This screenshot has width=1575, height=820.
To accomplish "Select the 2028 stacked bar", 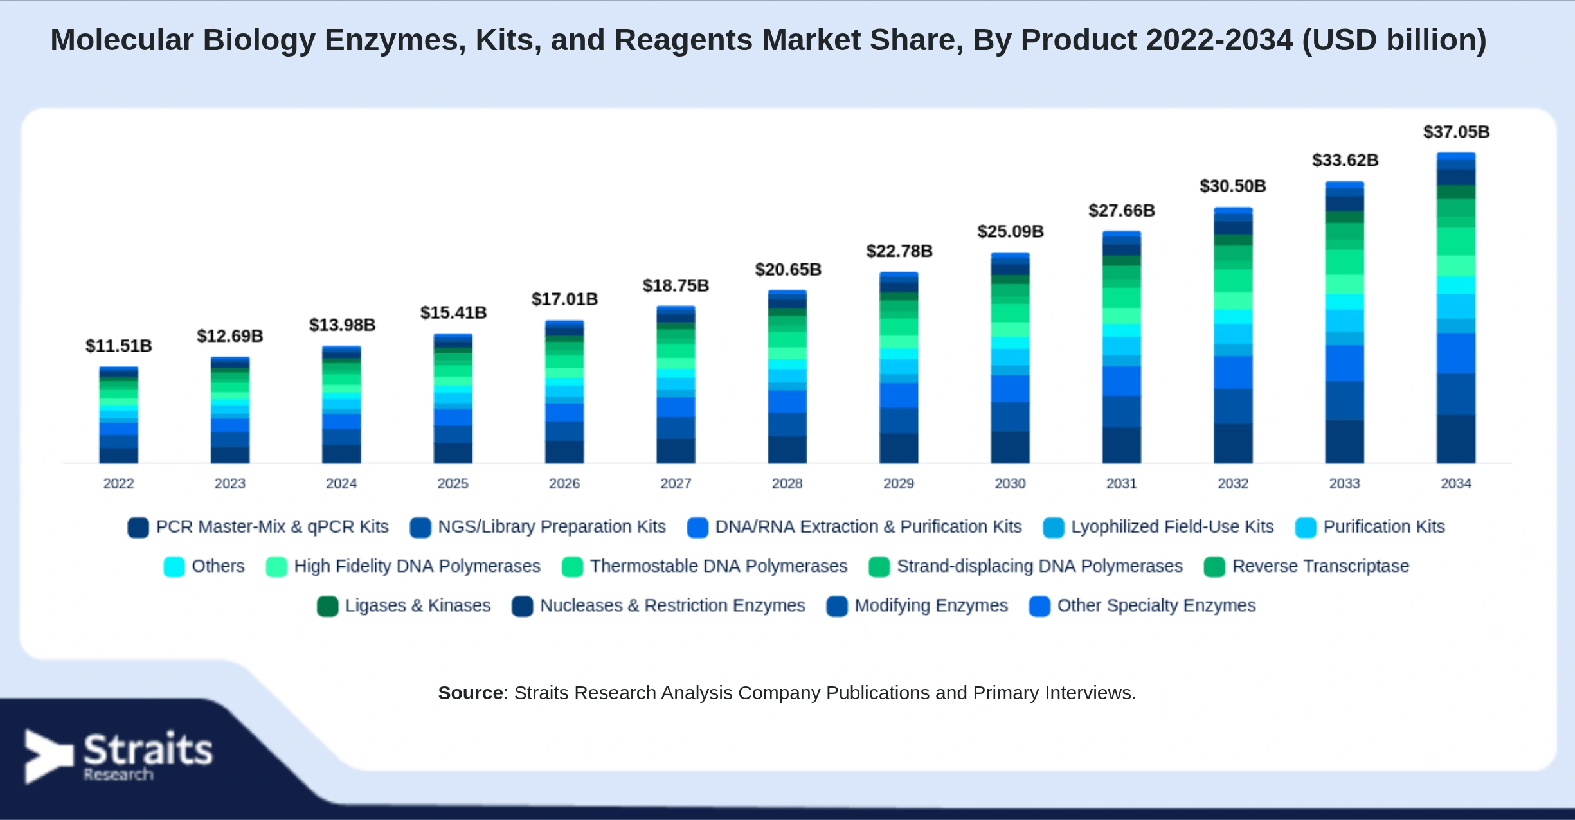I will [x=788, y=377].
